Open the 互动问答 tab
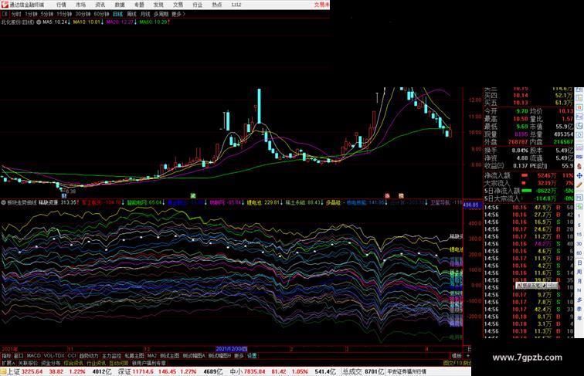The image size is (584, 376). point(118,363)
